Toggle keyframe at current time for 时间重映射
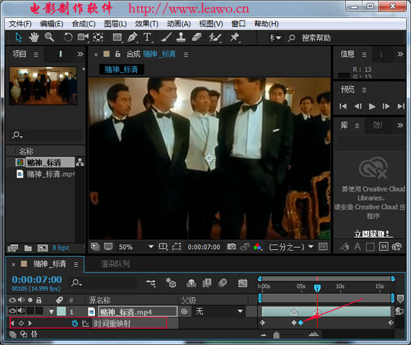 click(x=21, y=323)
